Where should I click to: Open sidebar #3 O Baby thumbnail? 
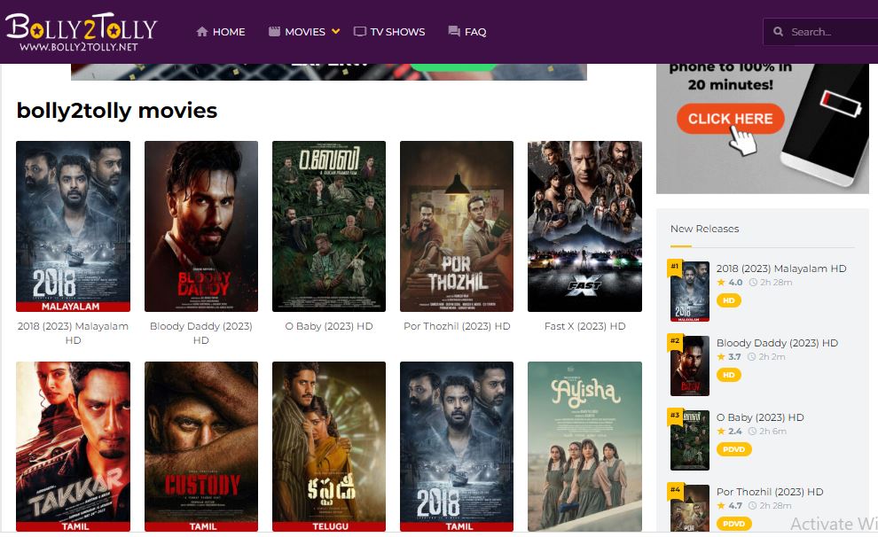[690, 440]
